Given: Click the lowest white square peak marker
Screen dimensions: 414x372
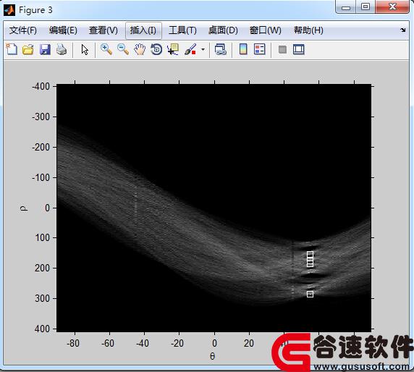Looking at the screenshot, I should [x=310, y=294].
